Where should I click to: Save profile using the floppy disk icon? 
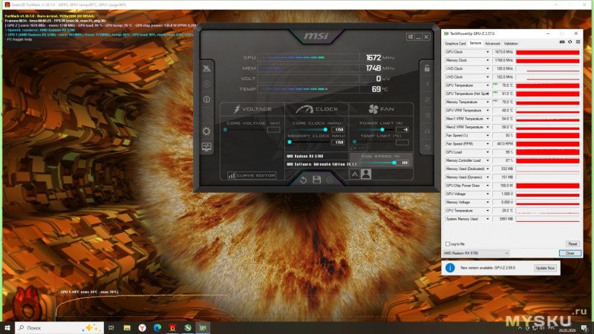[x=316, y=180]
